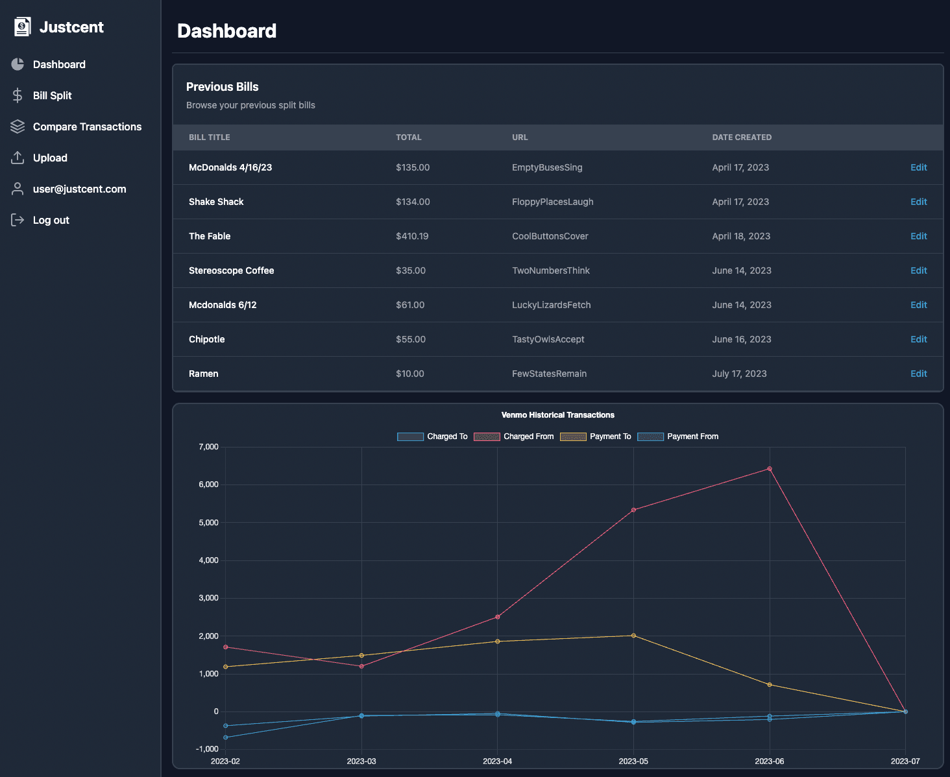Click the user profile icon
Screen dimensions: 950x777
(18, 189)
